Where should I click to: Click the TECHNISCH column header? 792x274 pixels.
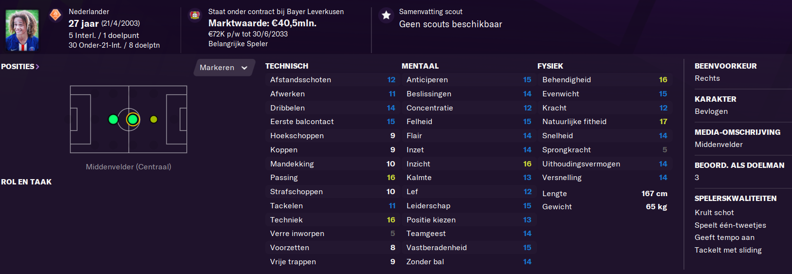287,66
